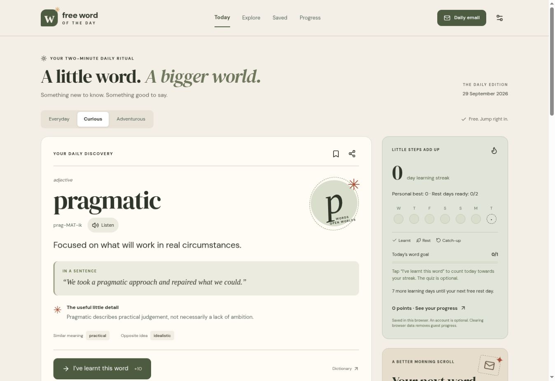The height and width of the screenshot is (381, 555).
Task: Click the Learnt legend item
Action: 401,240
